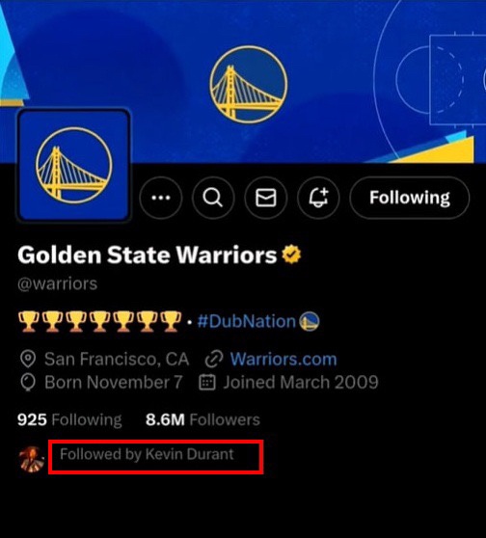Open the three-dot more options menu

pos(161,198)
